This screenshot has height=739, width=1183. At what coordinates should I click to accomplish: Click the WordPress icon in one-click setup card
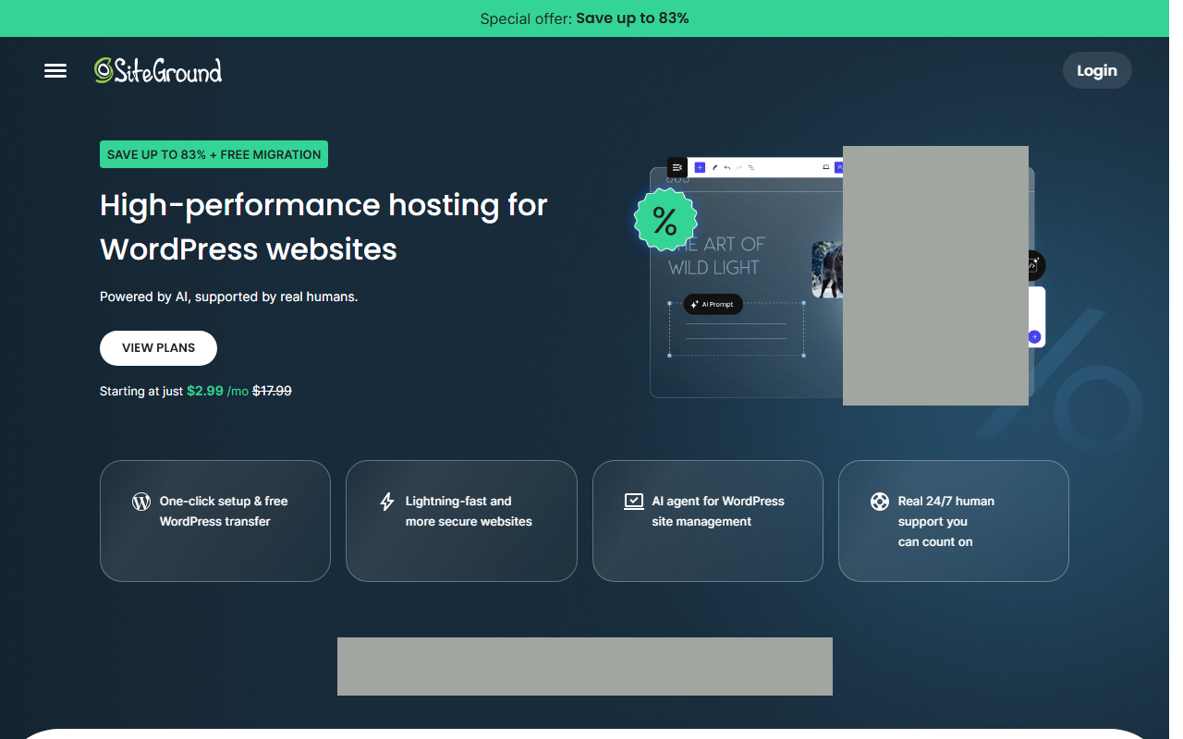141,502
